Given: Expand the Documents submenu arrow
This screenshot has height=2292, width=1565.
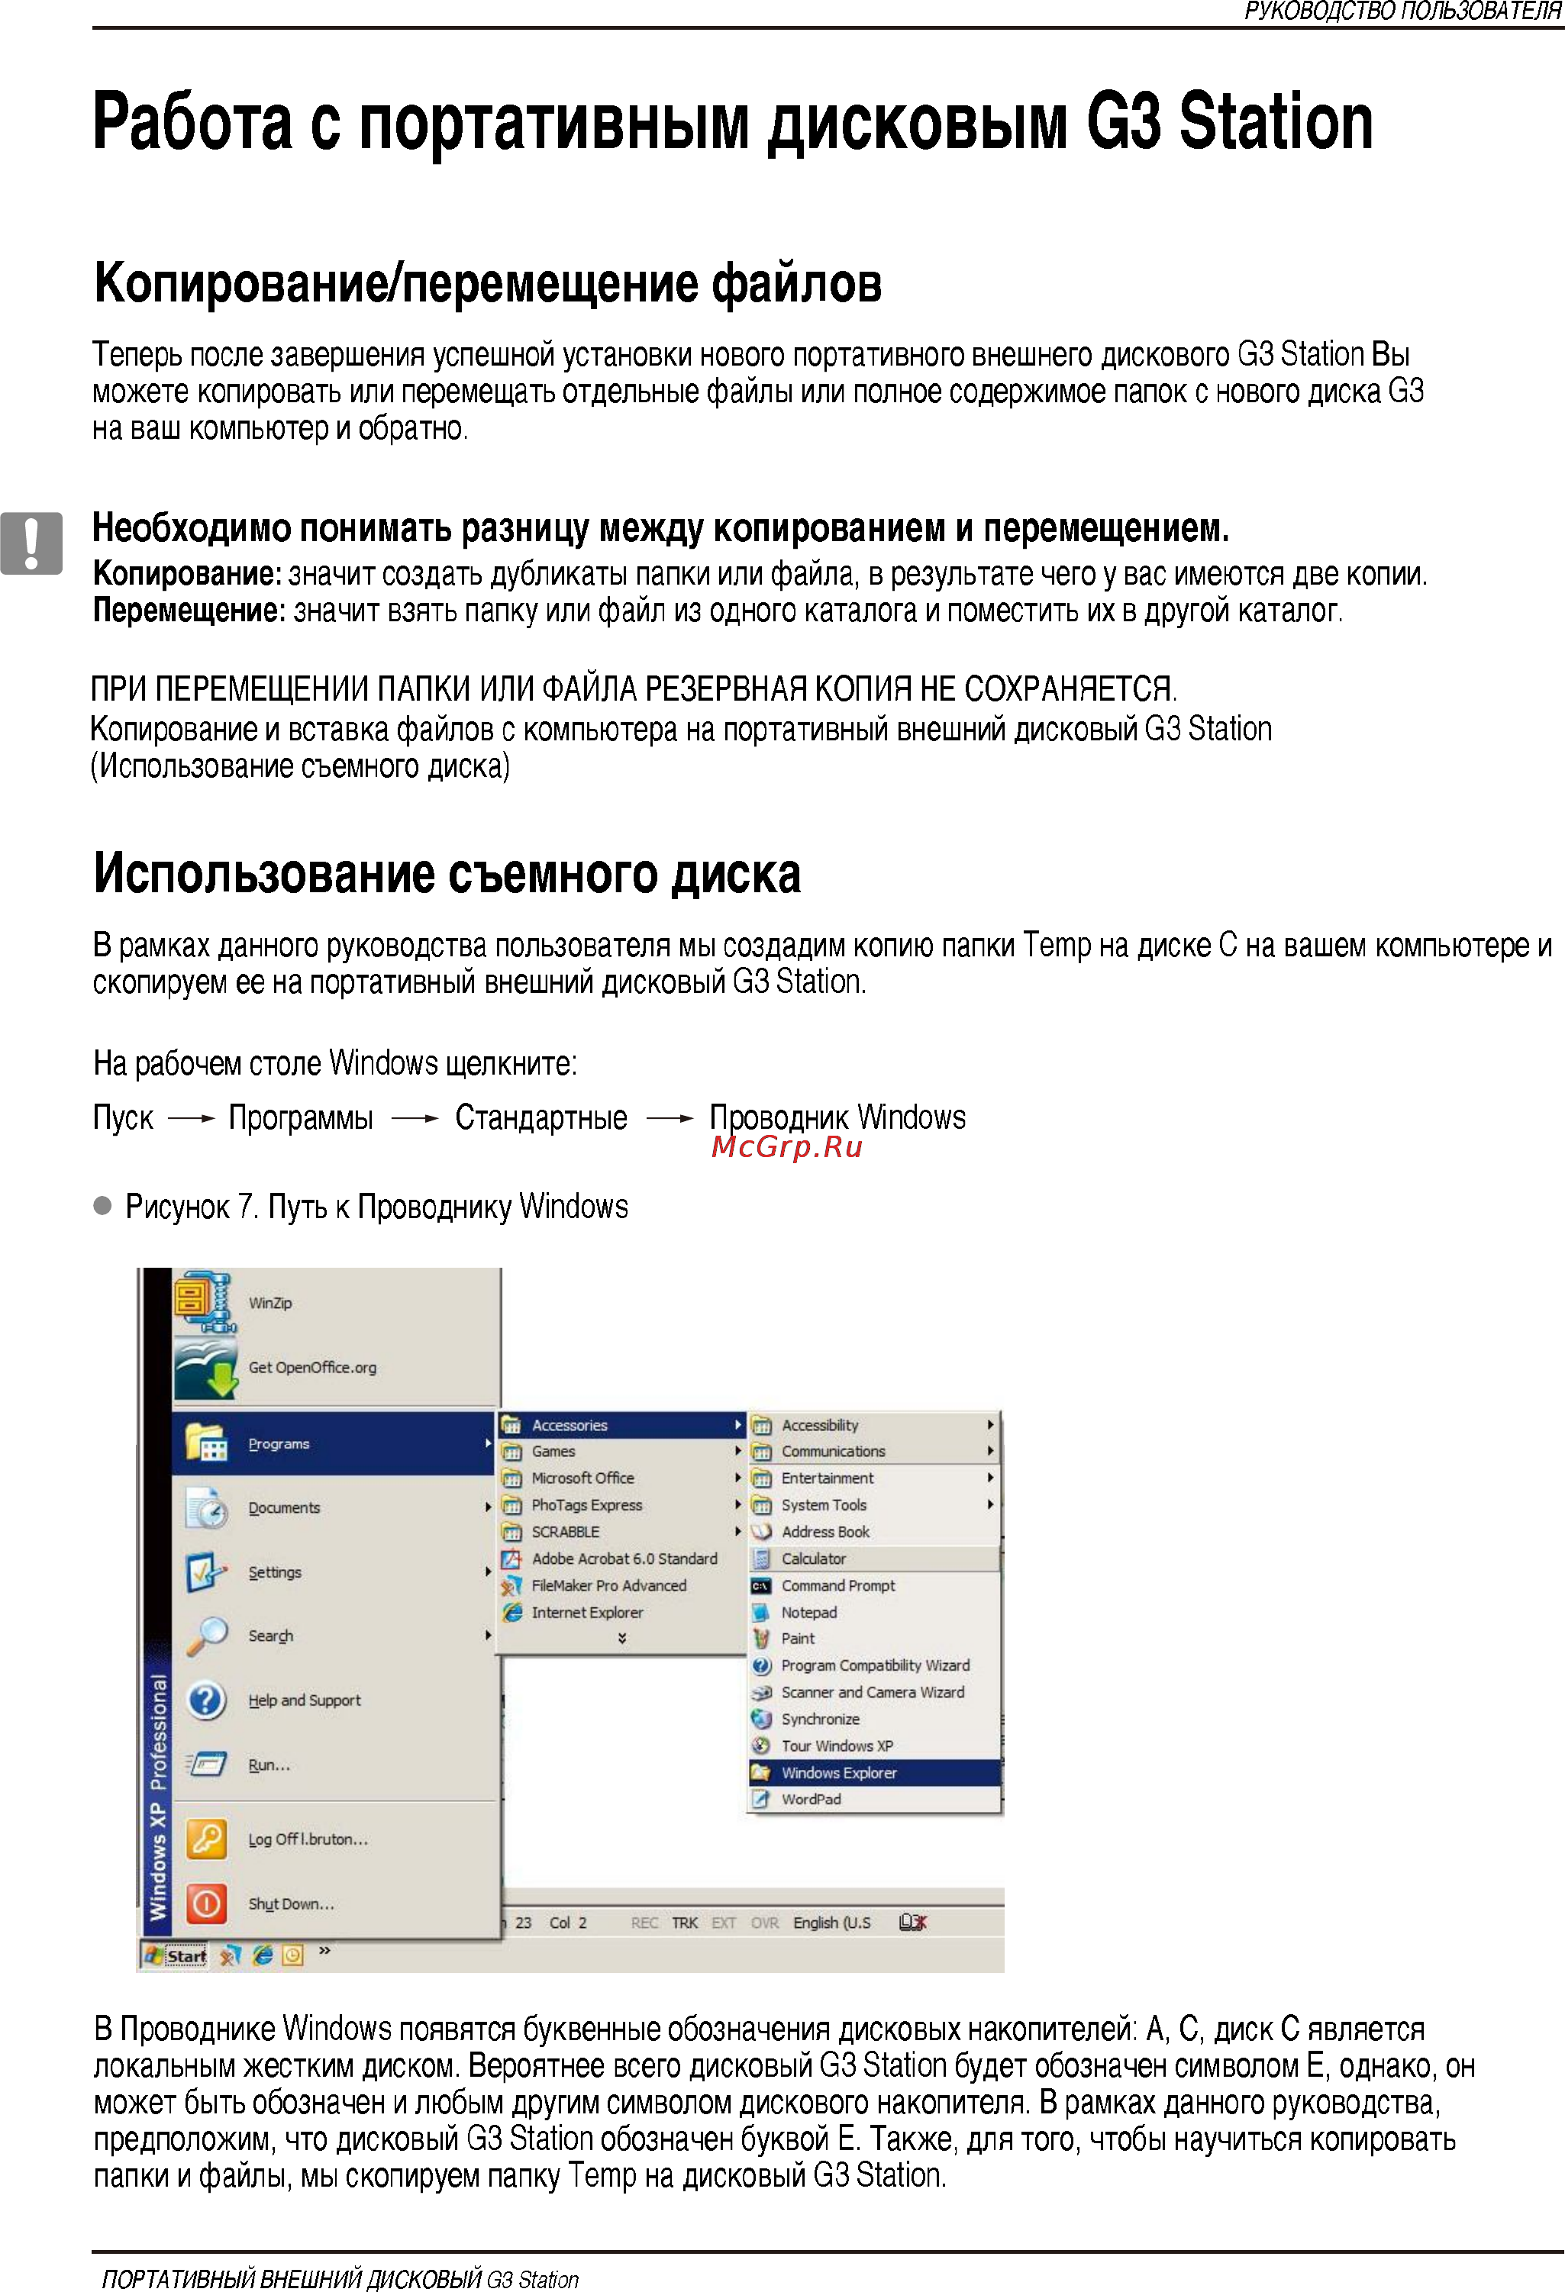Looking at the screenshot, I should (x=488, y=1508).
